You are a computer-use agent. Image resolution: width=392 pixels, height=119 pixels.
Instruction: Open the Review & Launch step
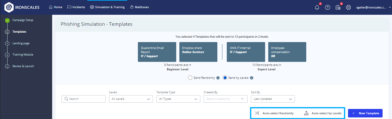[x=23, y=66]
